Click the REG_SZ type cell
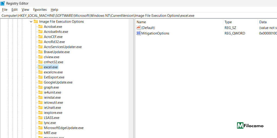Viewport: 277px width, 138px height. (230, 28)
